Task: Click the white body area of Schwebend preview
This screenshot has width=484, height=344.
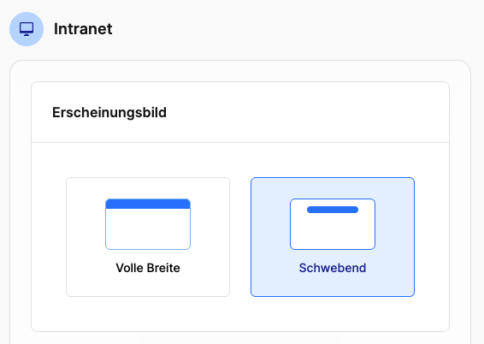Action: [333, 232]
